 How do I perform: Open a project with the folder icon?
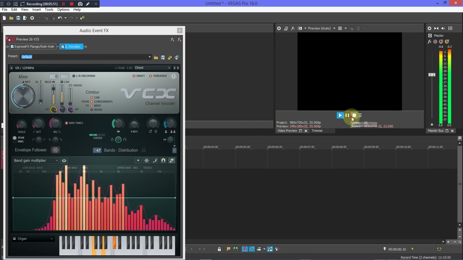(11, 18)
